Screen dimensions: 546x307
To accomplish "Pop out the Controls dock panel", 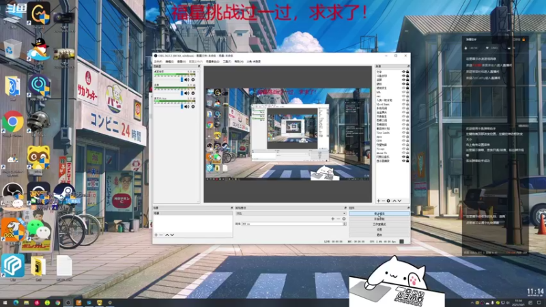I will tap(408, 208).
